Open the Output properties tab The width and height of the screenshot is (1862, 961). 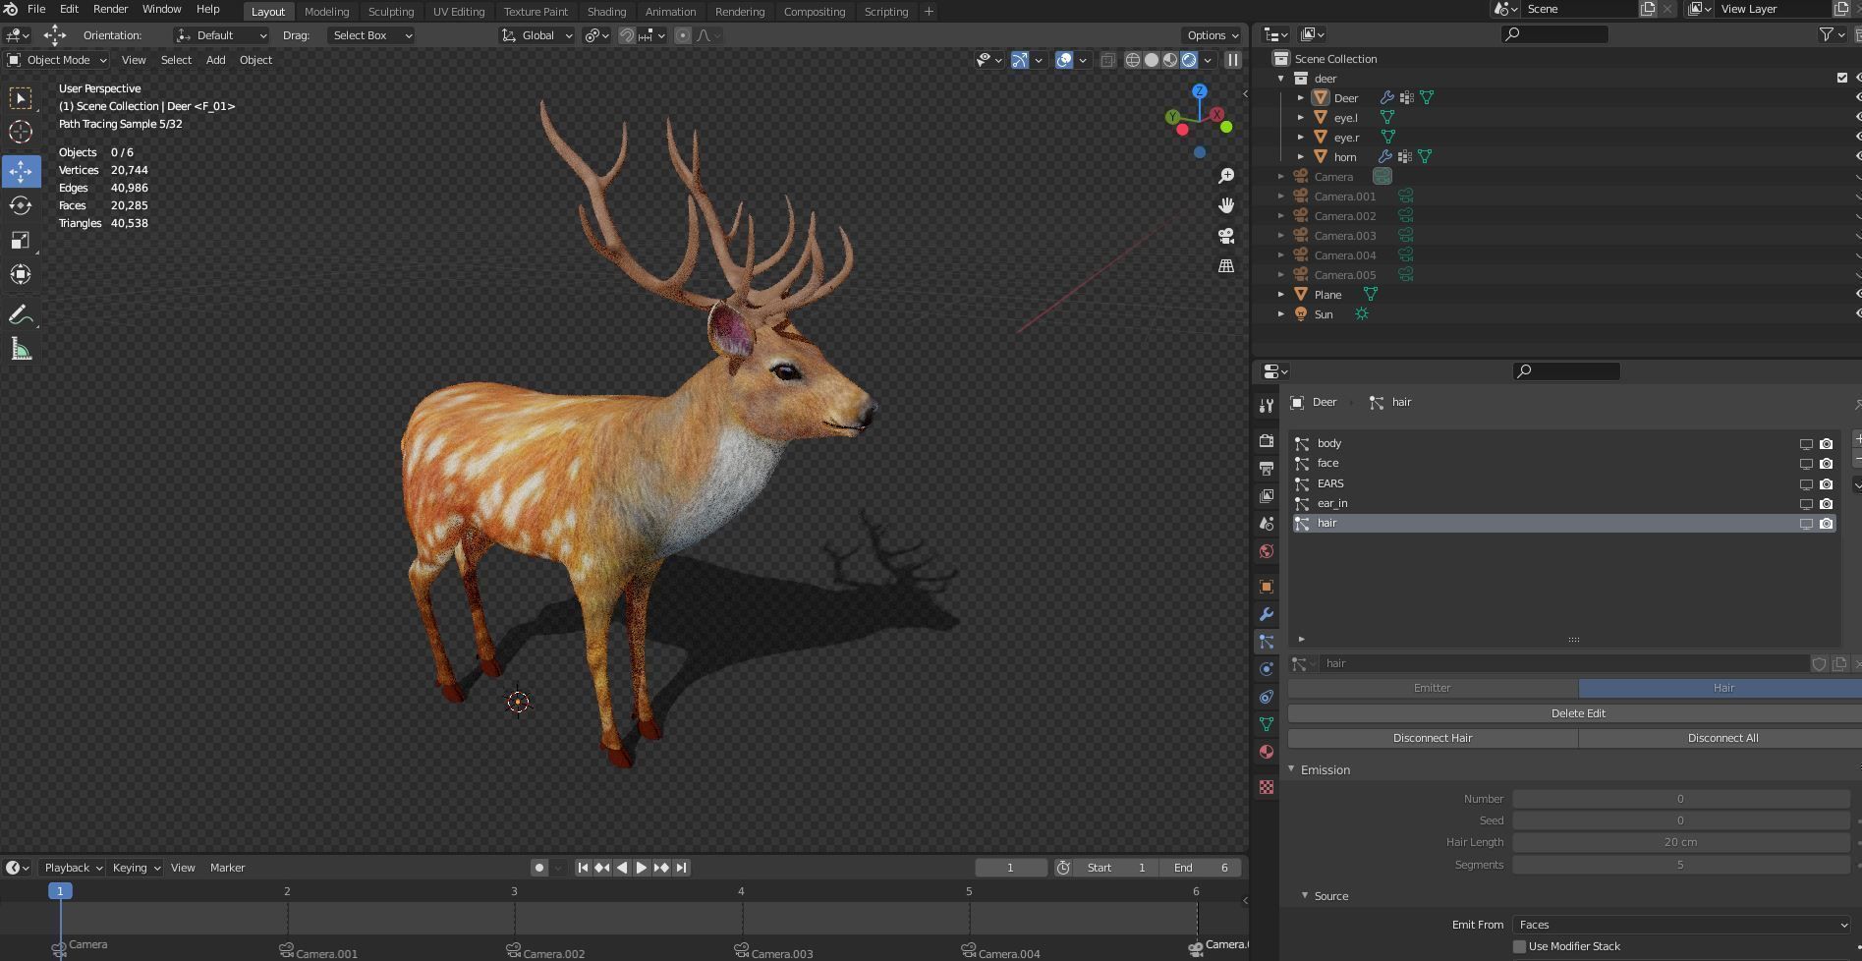coord(1267,469)
